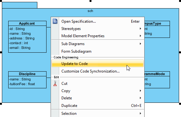
Task: Select the '-address : String' attribute
Action: tap(22, 38)
